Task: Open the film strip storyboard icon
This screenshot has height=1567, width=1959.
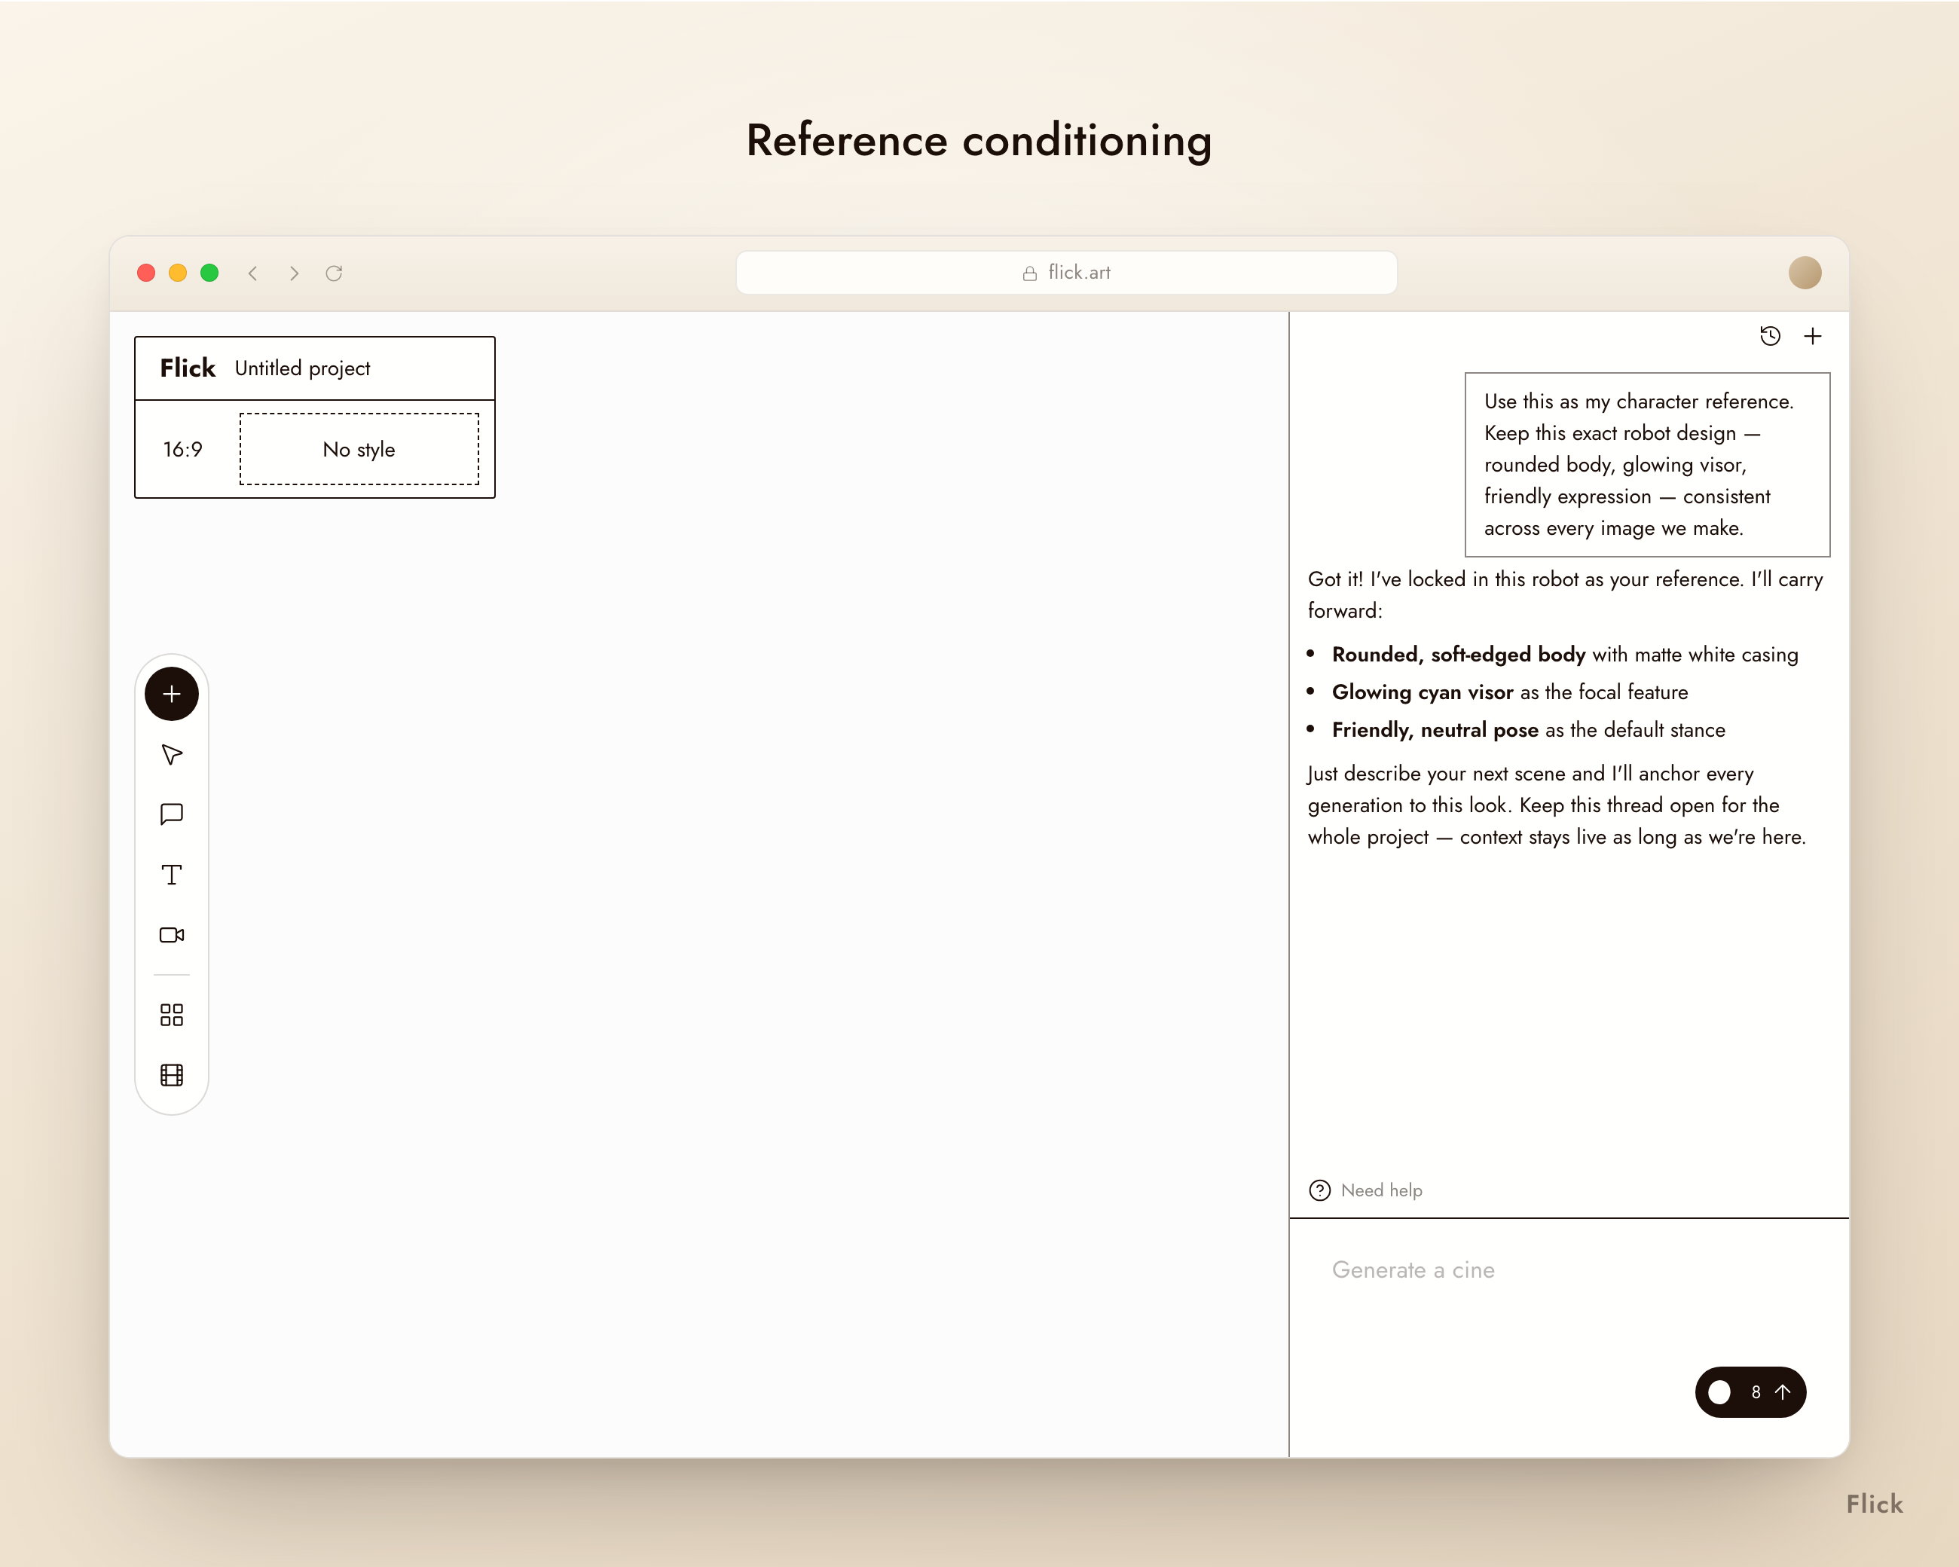Action: click(172, 1076)
